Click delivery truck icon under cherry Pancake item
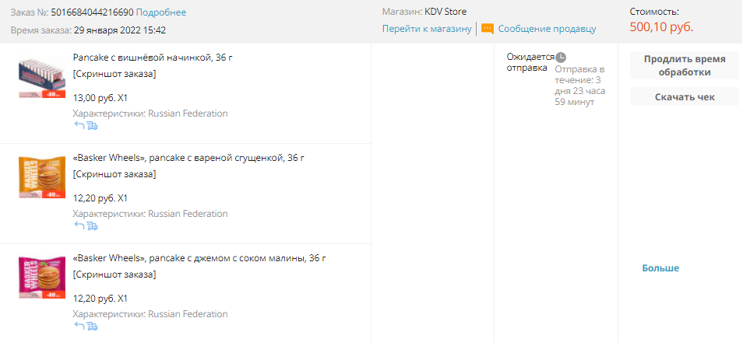The height and width of the screenshot is (346, 750). pyautogui.click(x=93, y=125)
